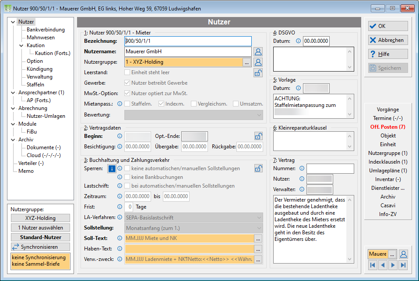
Task: Open the LA-Verfahren dropdown
Action: tap(194, 218)
